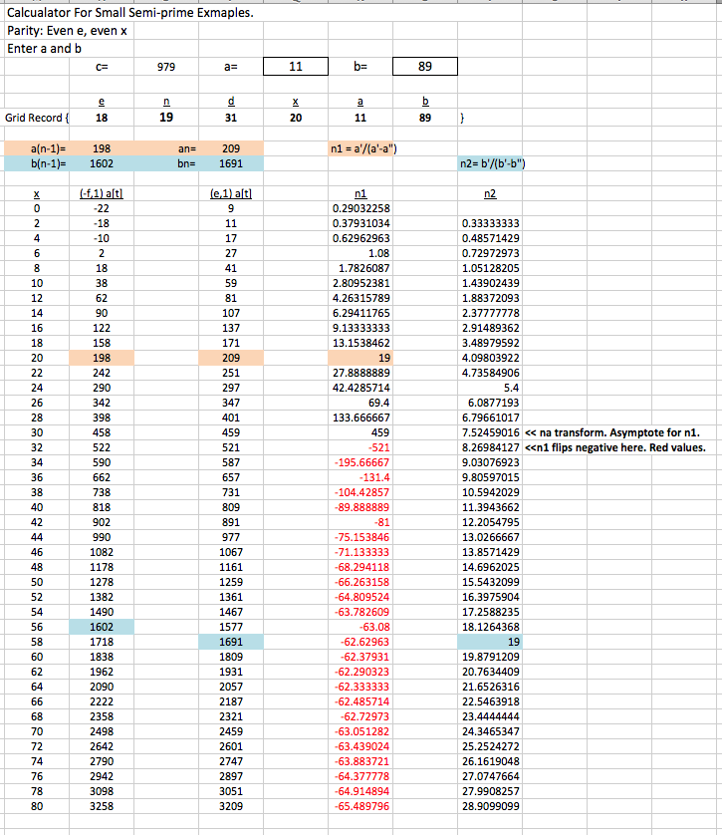The image size is (722, 835).
Task: Click the 'a=' label beside the input box
Action: (231, 67)
